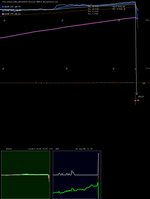The height and width of the screenshot is (199, 150).
Task: Select the magenta DOW PT legend swatch
Action: tap(3, 14)
